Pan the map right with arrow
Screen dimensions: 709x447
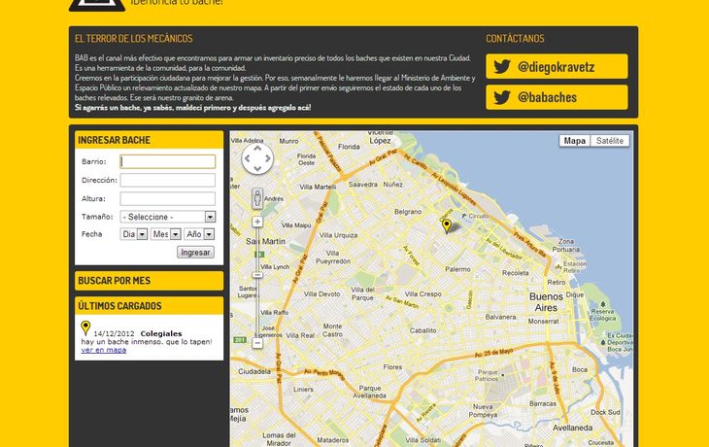pyautogui.click(x=268, y=158)
